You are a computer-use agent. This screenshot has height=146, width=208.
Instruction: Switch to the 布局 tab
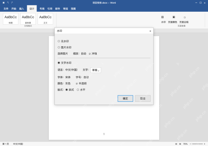tap(42, 9)
